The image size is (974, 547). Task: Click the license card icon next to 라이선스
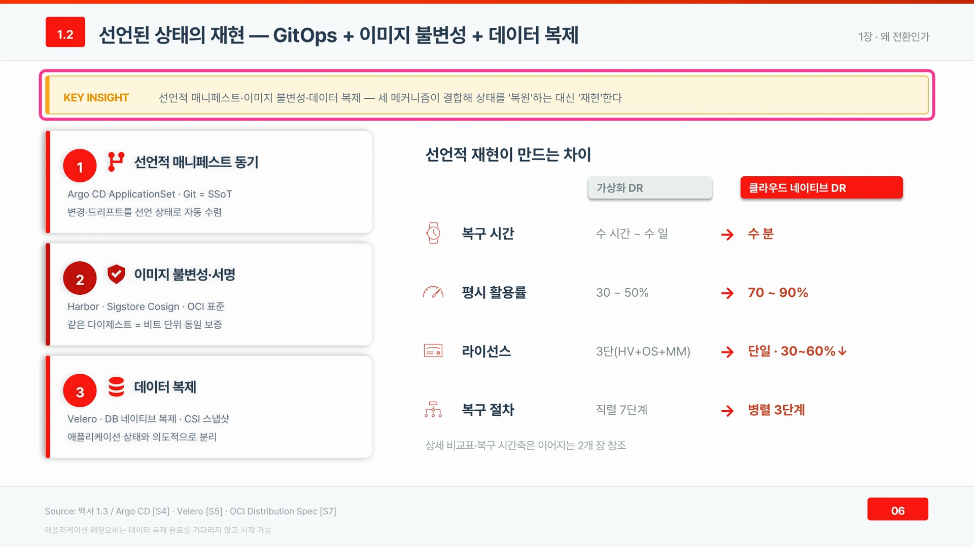tap(433, 351)
